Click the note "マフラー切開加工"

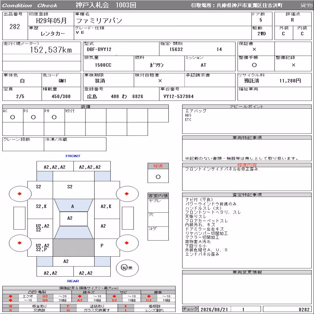[202, 237]
